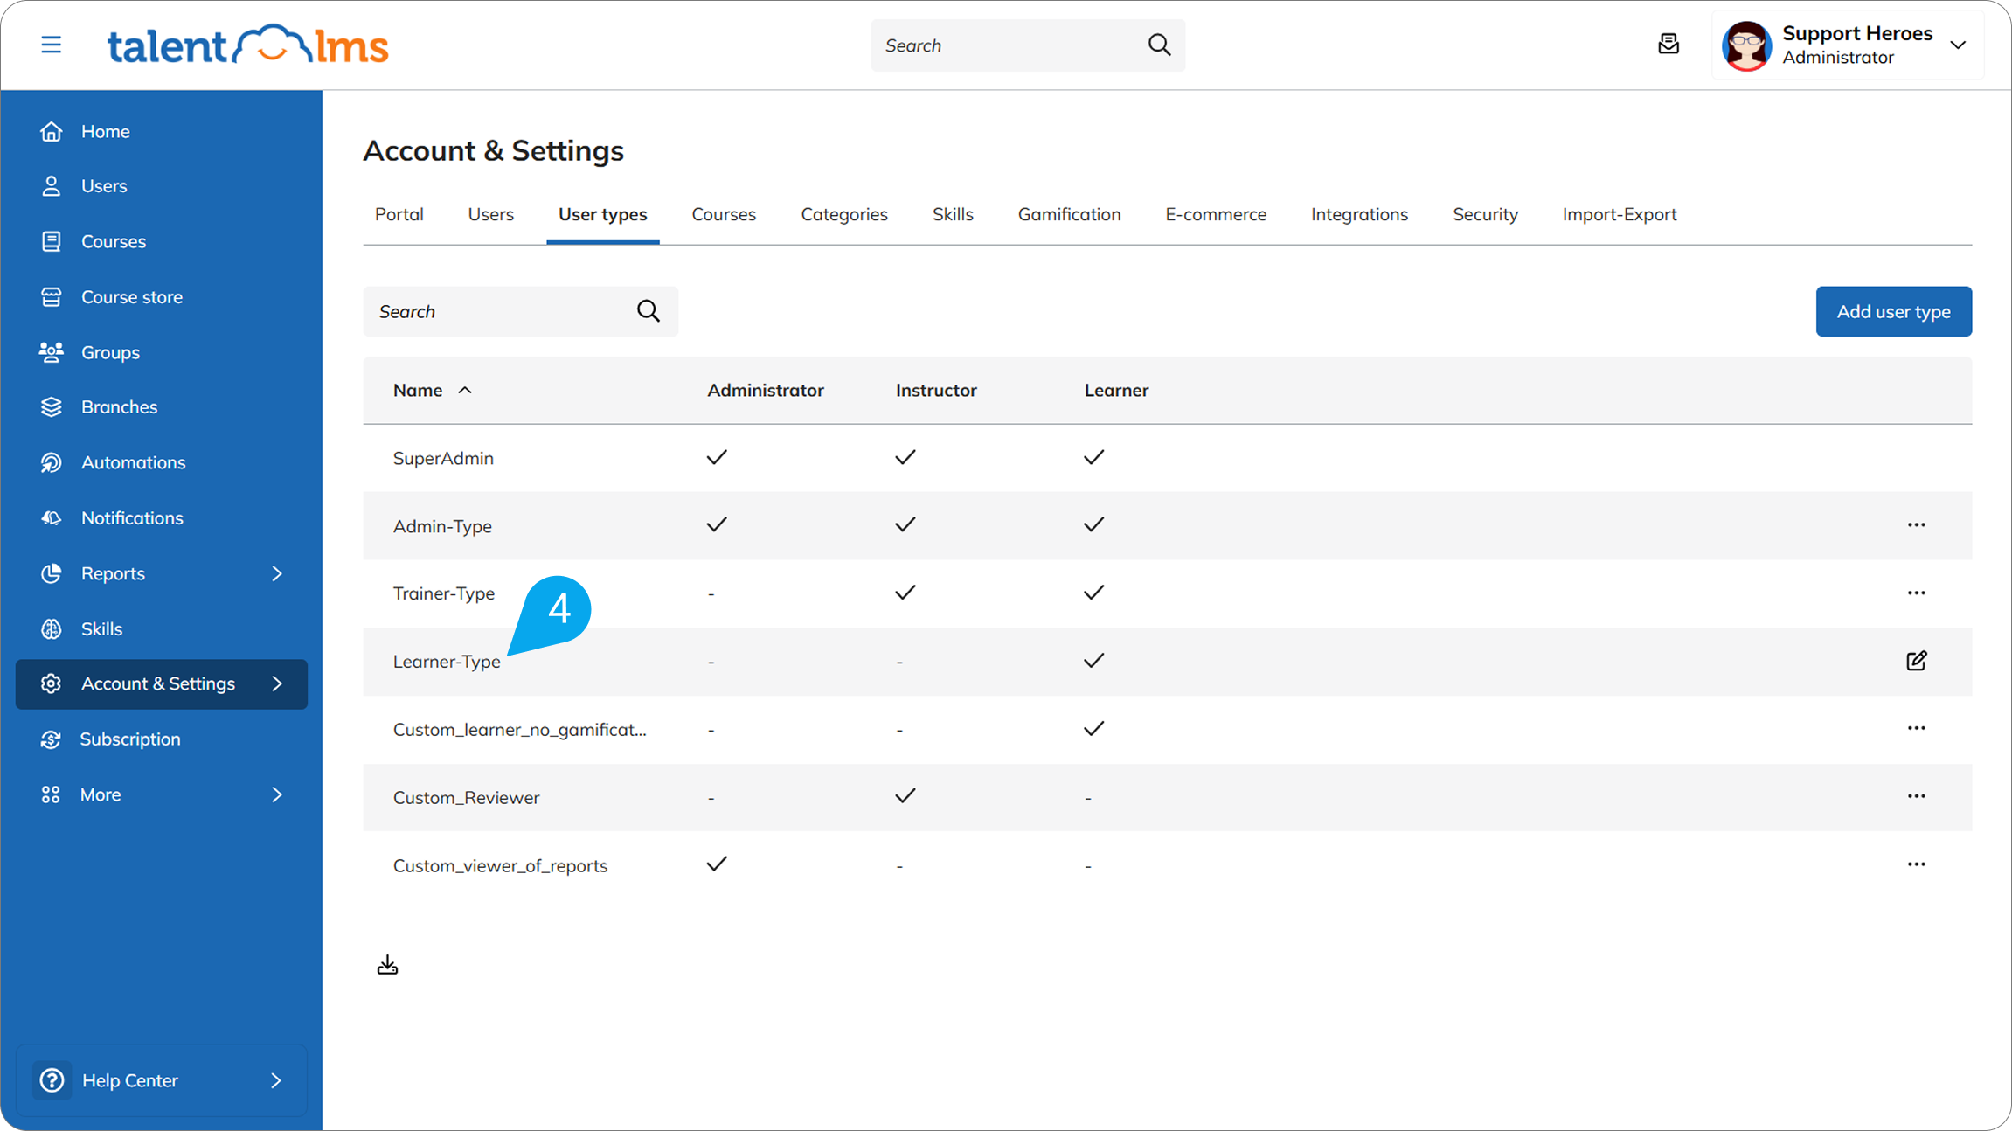Click the Instructor column header
This screenshot has height=1131, width=2012.
pyautogui.click(x=936, y=391)
